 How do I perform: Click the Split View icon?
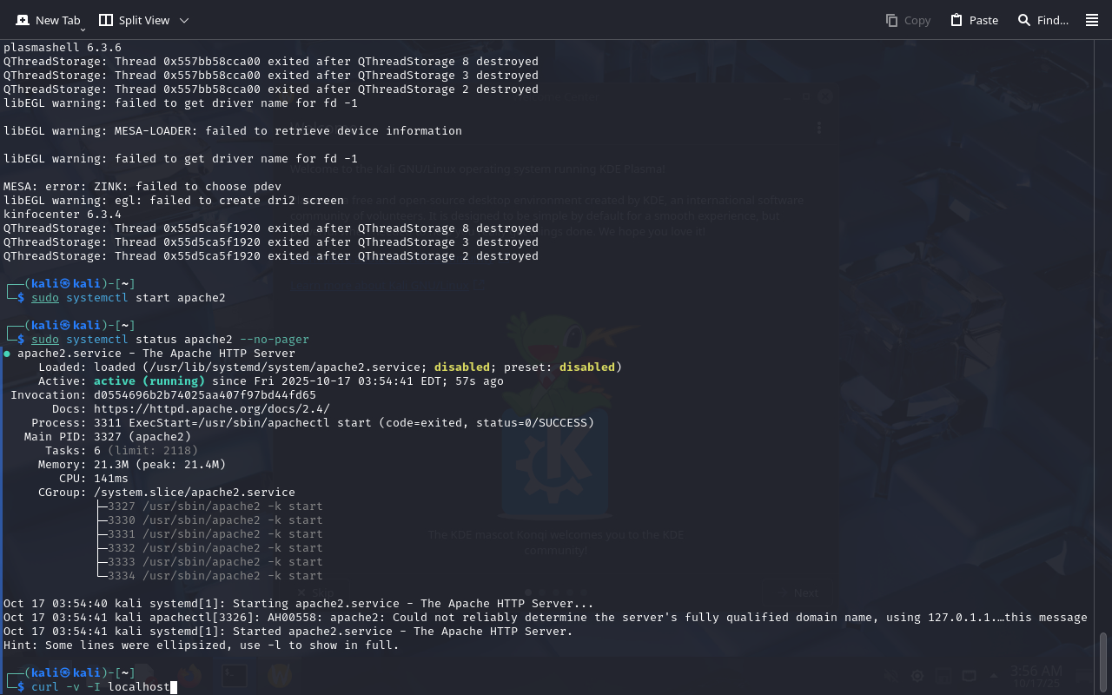(106, 20)
